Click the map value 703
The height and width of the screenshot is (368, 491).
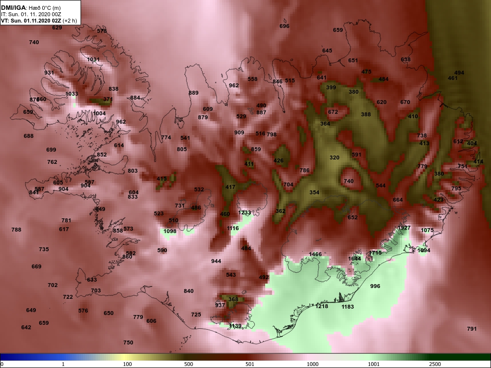[96, 290]
